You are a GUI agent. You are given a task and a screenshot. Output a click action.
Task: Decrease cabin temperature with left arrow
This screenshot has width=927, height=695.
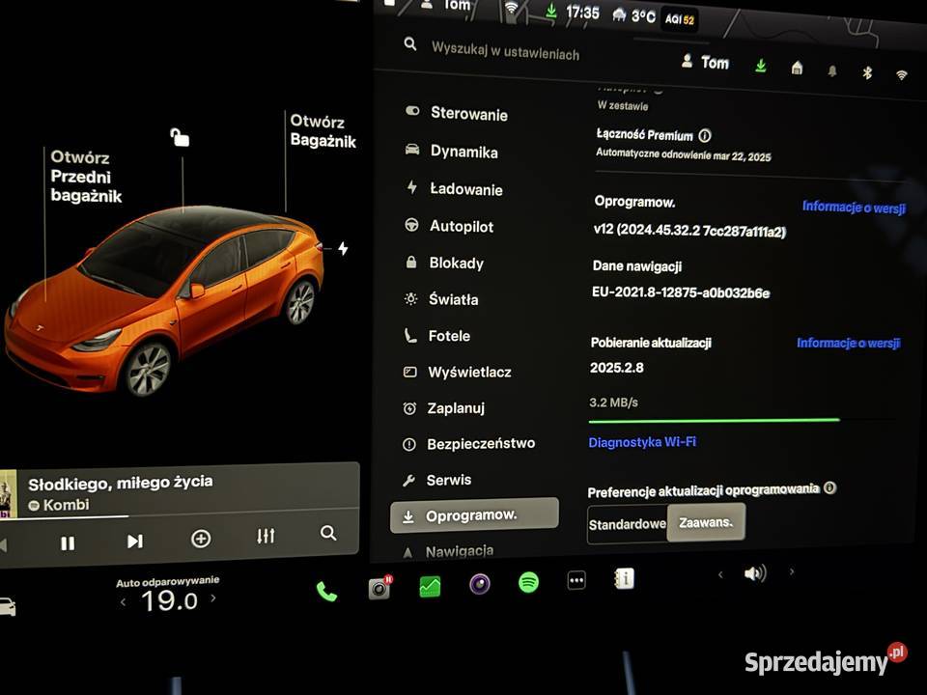tap(123, 602)
